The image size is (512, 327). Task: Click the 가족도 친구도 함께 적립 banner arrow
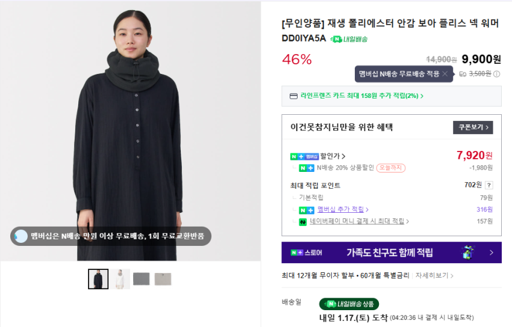pyautogui.click(x=492, y=252)
